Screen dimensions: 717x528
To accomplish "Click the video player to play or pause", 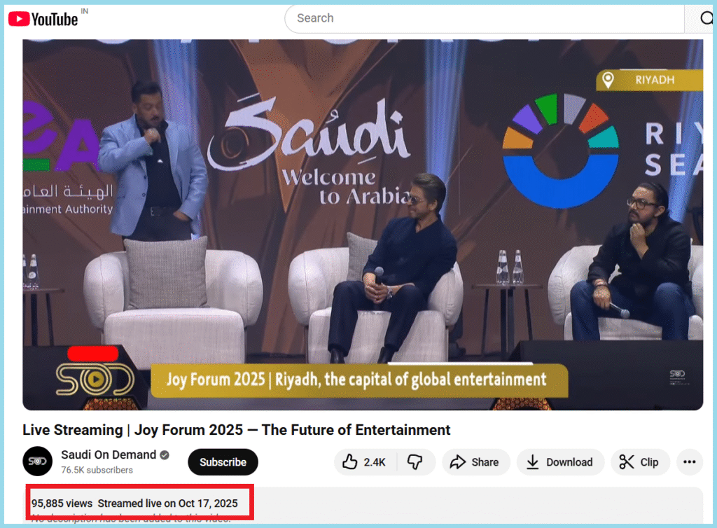I will (x=363, y=224).
